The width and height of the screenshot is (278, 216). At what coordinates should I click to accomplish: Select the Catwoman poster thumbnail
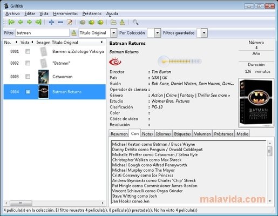[x=44, y=77]
